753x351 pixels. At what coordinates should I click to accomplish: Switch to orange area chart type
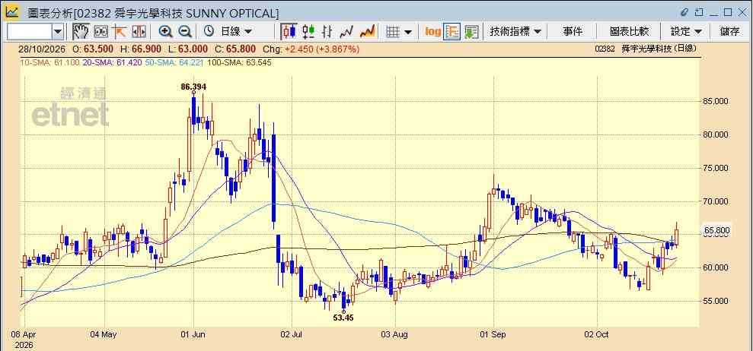pos(368,32)
